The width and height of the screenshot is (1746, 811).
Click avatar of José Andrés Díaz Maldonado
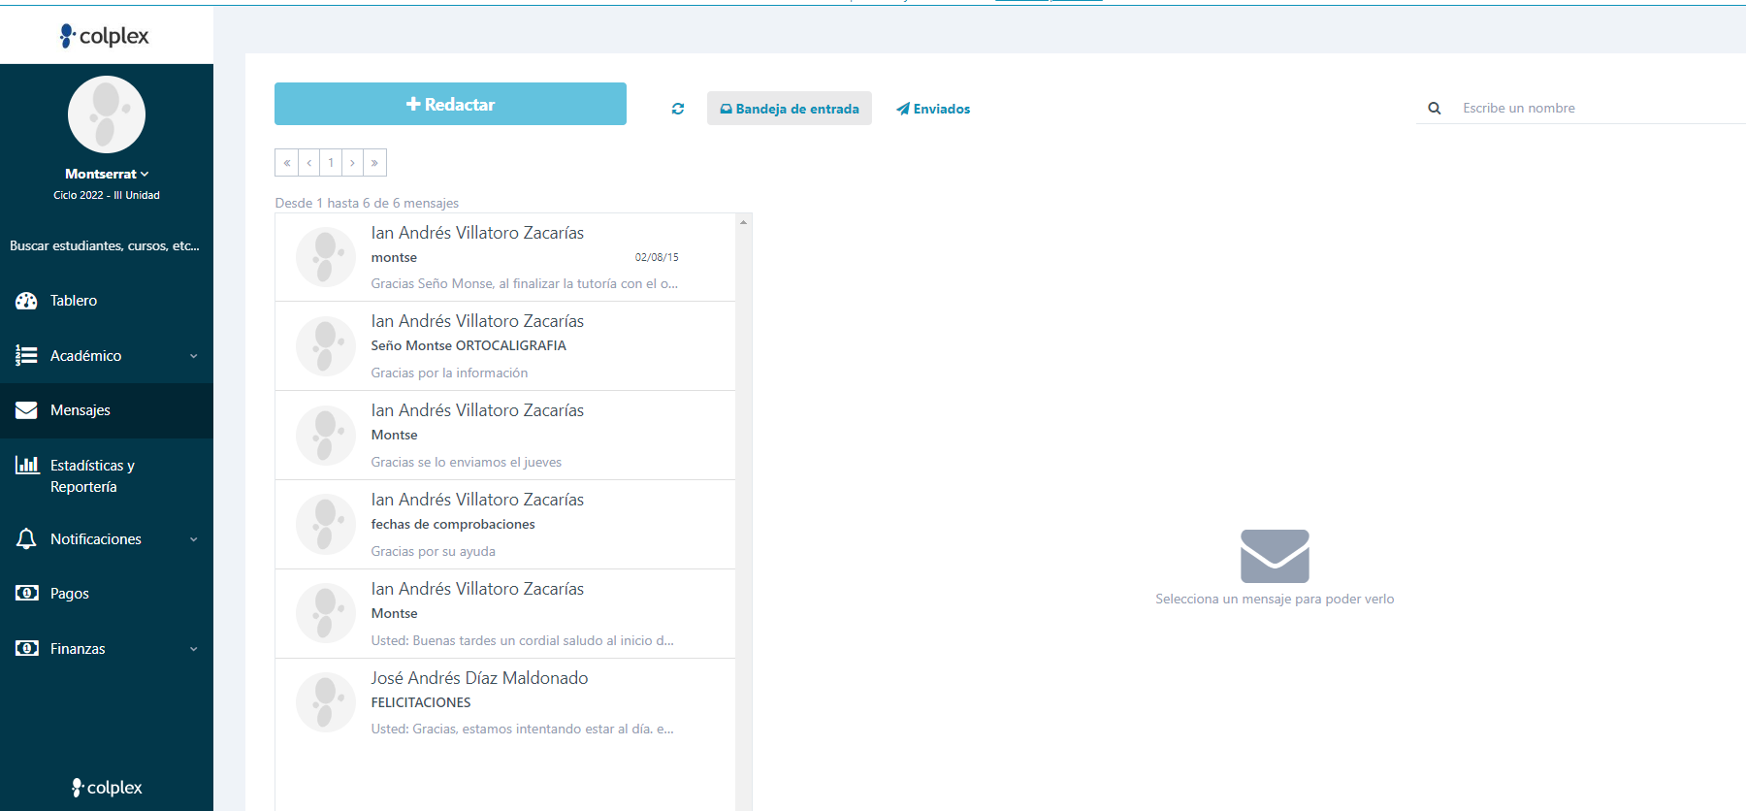(x=326, y=702)
